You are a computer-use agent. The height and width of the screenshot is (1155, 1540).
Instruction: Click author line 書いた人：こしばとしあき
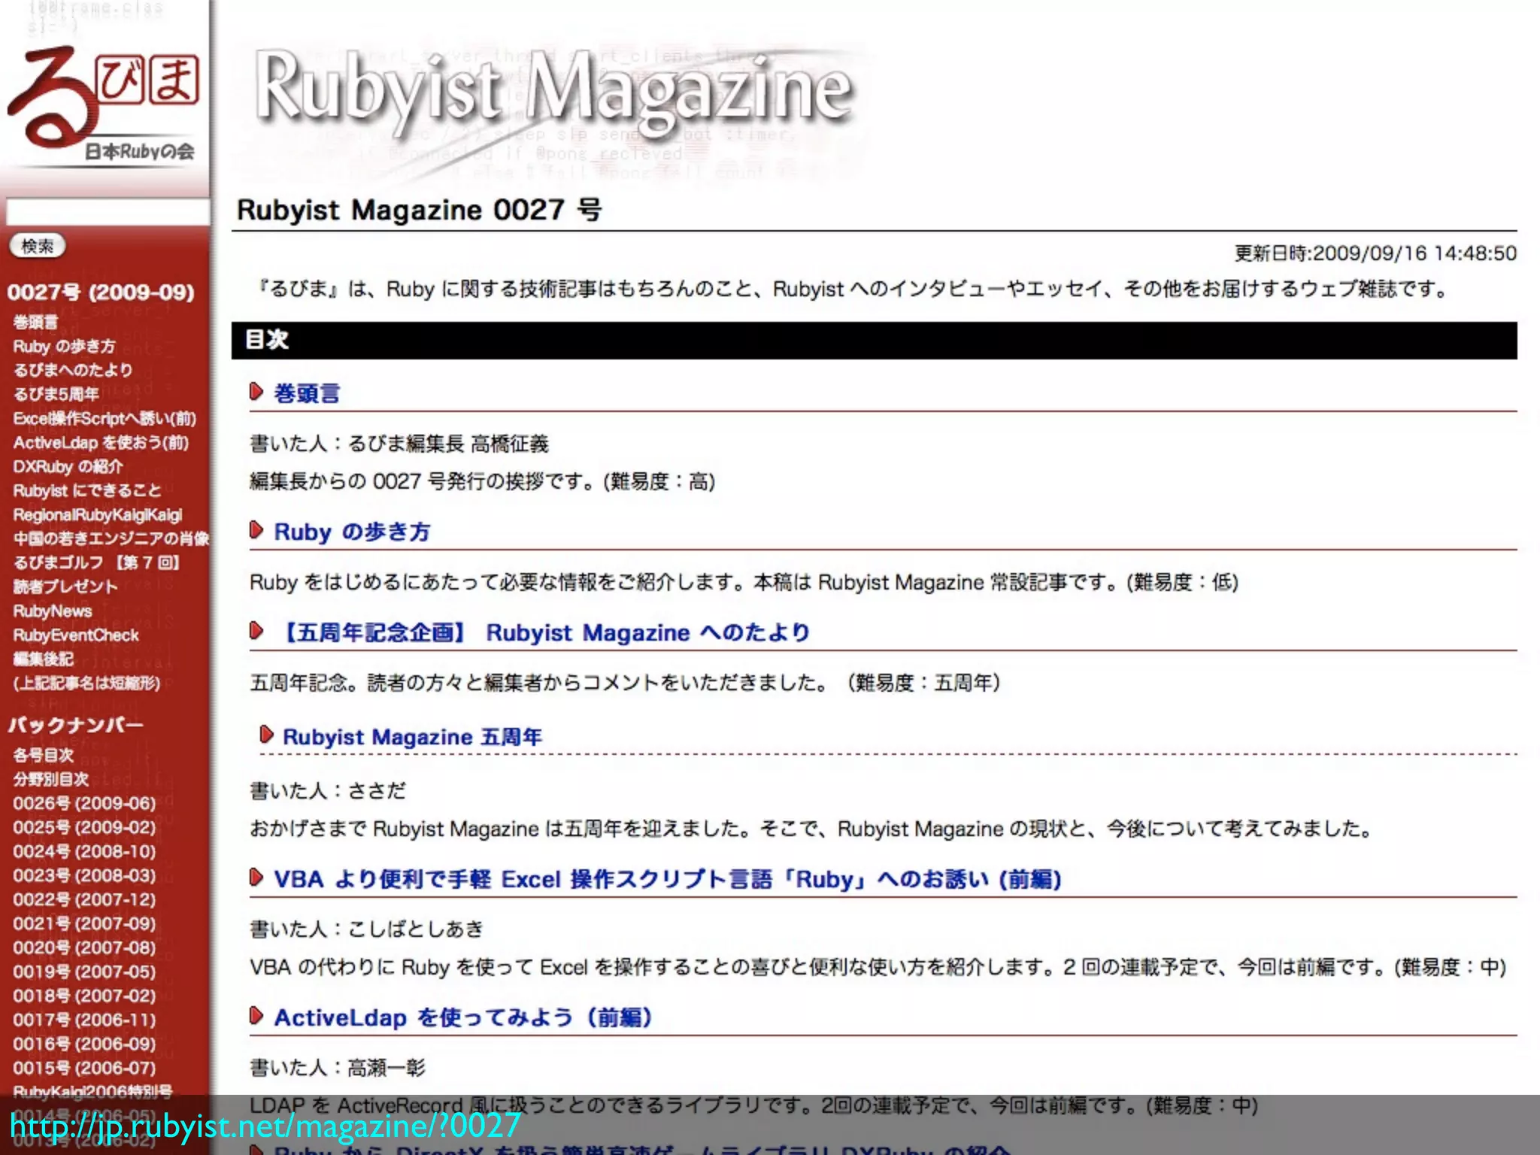(367, 929)
